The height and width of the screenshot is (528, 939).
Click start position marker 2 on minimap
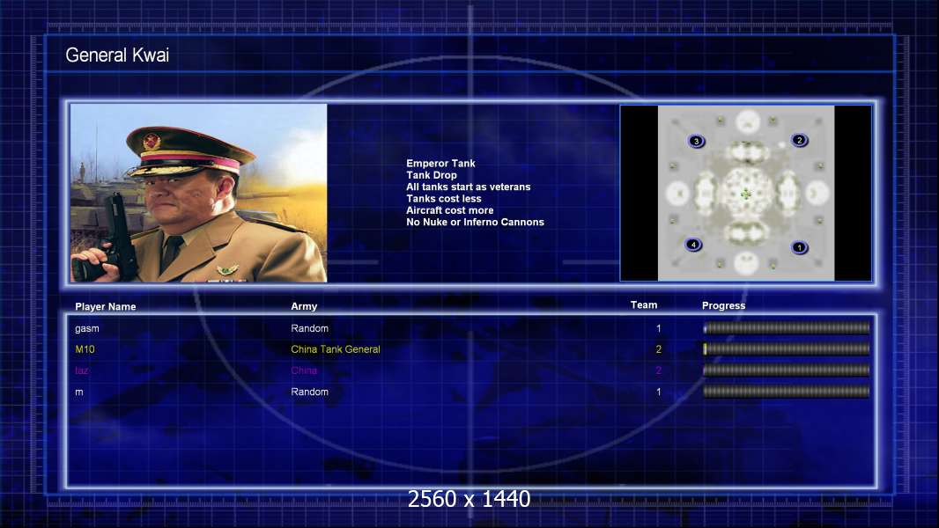(799, 140)
